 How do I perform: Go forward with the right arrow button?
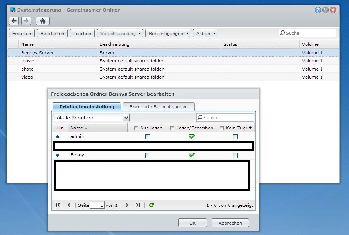(x=26, y=21)
